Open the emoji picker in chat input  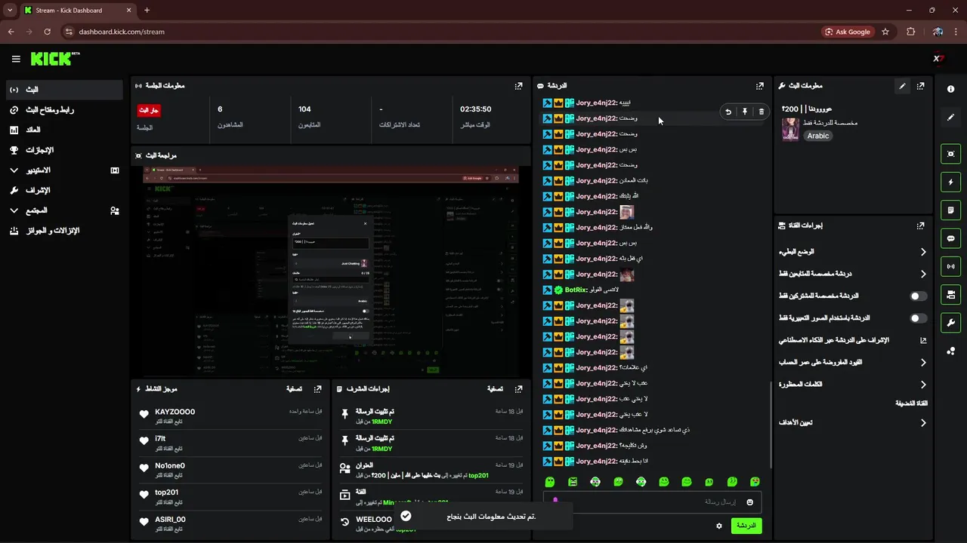750,502
